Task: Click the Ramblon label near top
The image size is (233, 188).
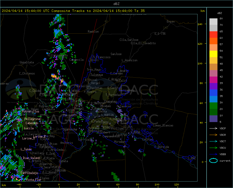Action: [x=93, y=32]
